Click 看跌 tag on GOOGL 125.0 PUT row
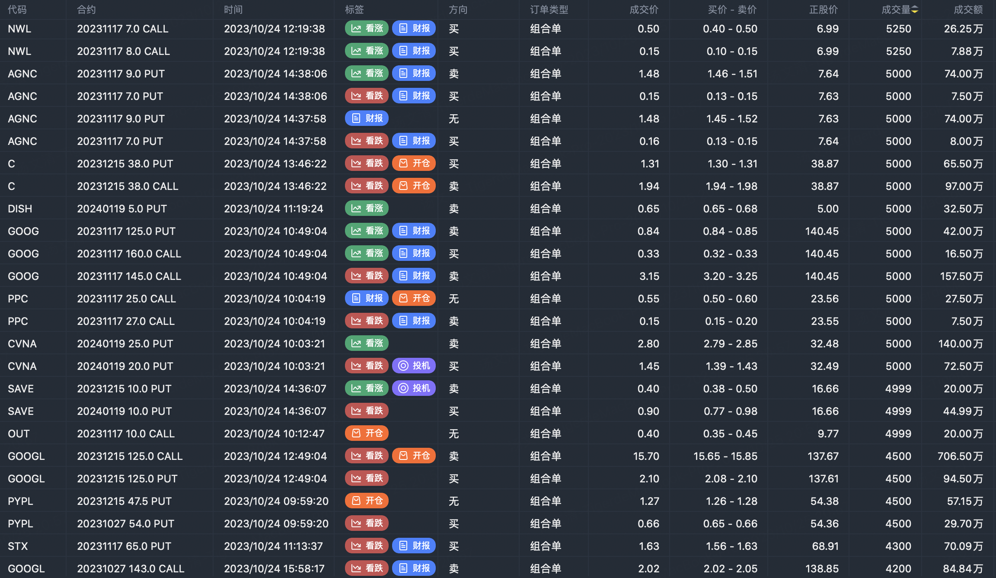The height and width of the screenshot is (578, 996). (367, 478)
